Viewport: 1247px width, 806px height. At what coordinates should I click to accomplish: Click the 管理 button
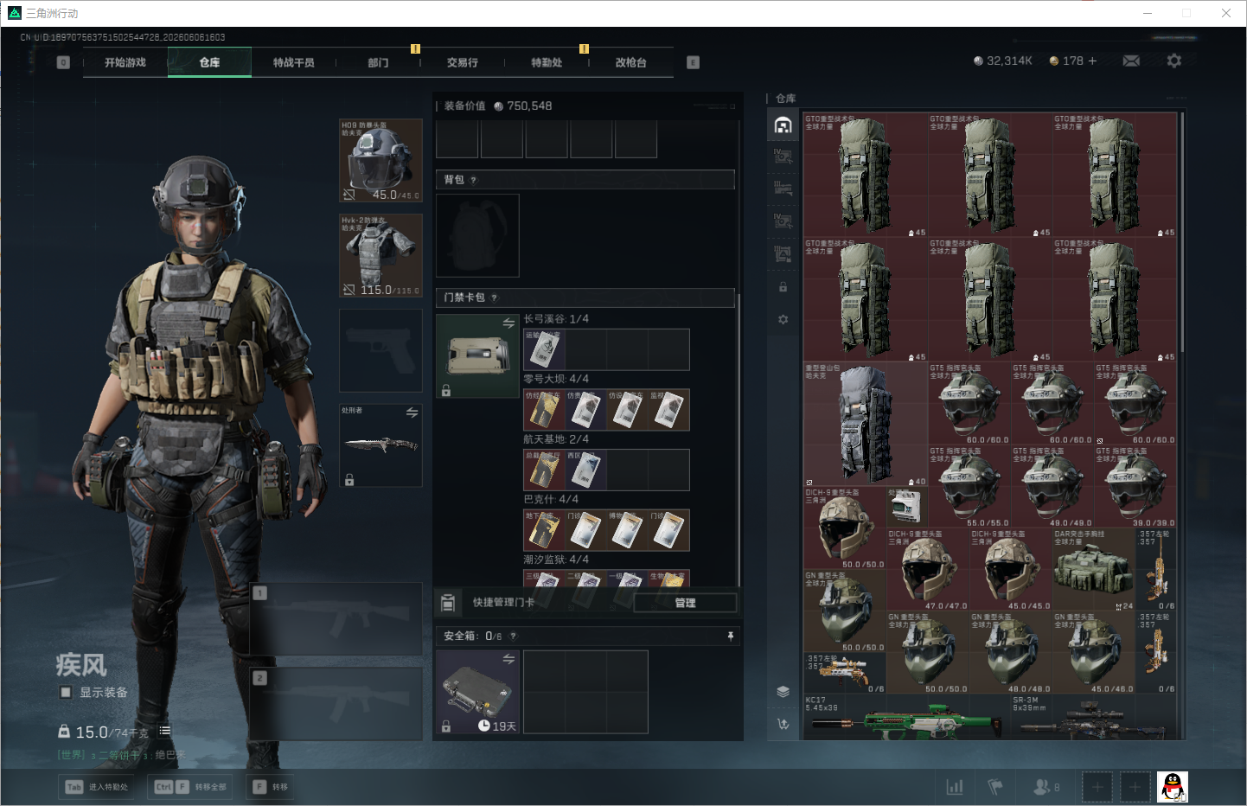point(686,603)
